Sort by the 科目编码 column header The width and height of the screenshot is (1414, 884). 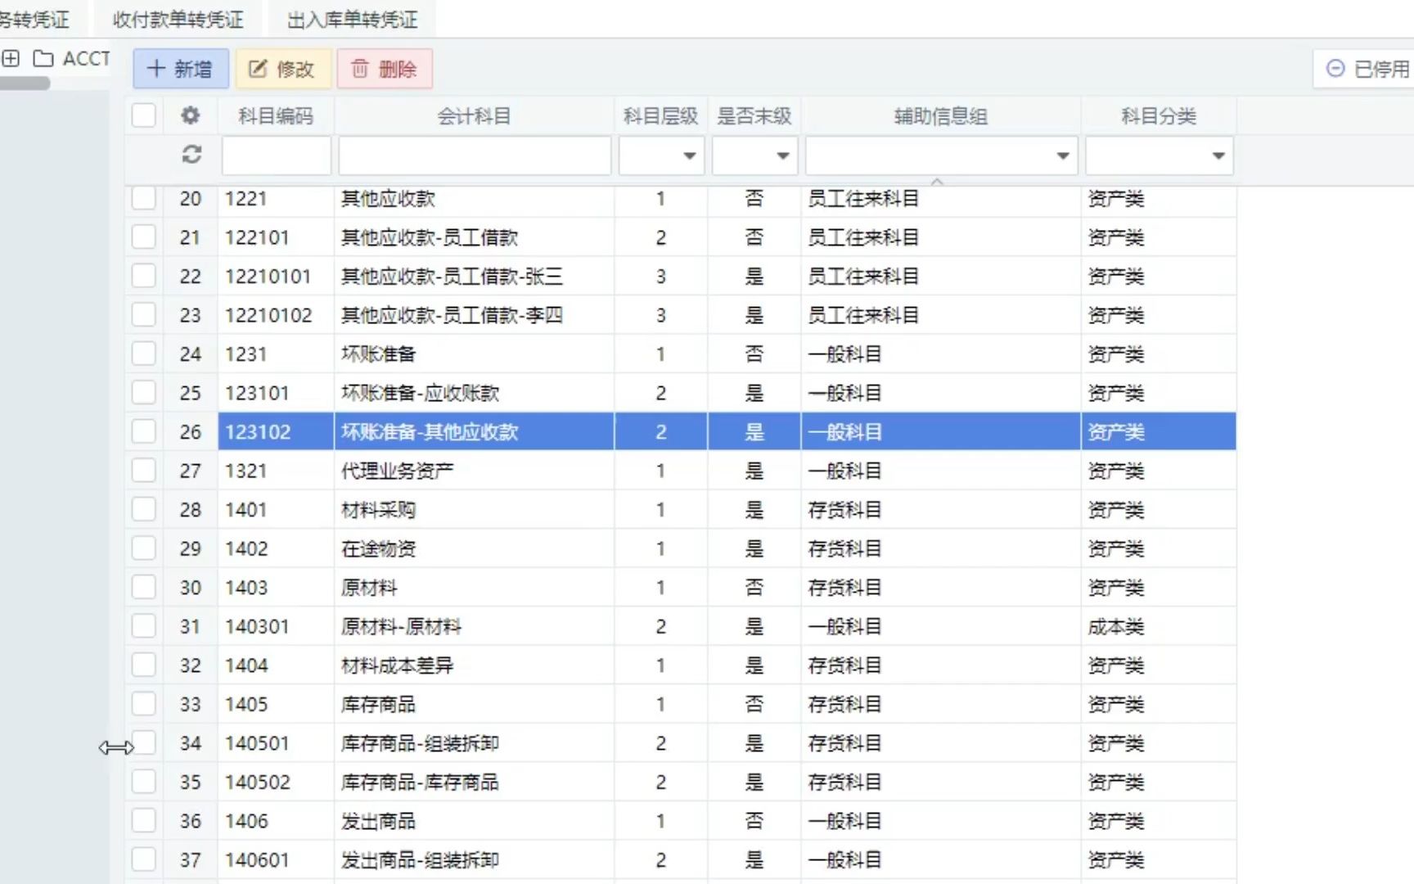pyautogui.click(x=276, y=116)
